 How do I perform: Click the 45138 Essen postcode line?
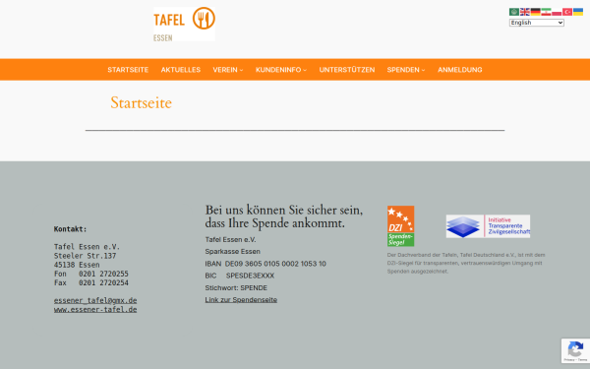pos(77,265)
